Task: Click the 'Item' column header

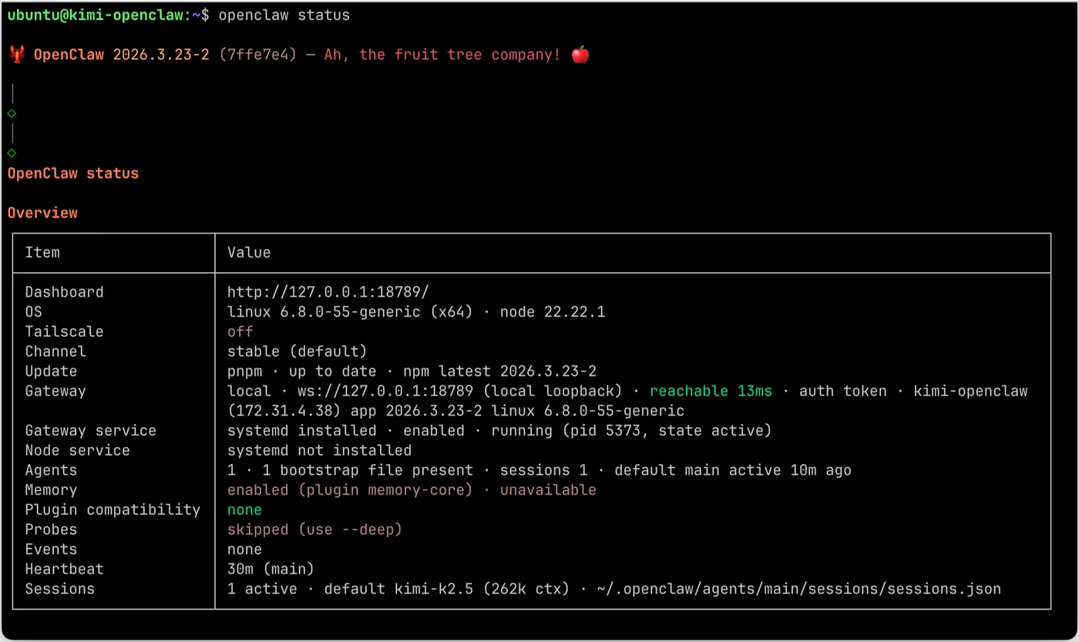Action: (x=42, y=253)
